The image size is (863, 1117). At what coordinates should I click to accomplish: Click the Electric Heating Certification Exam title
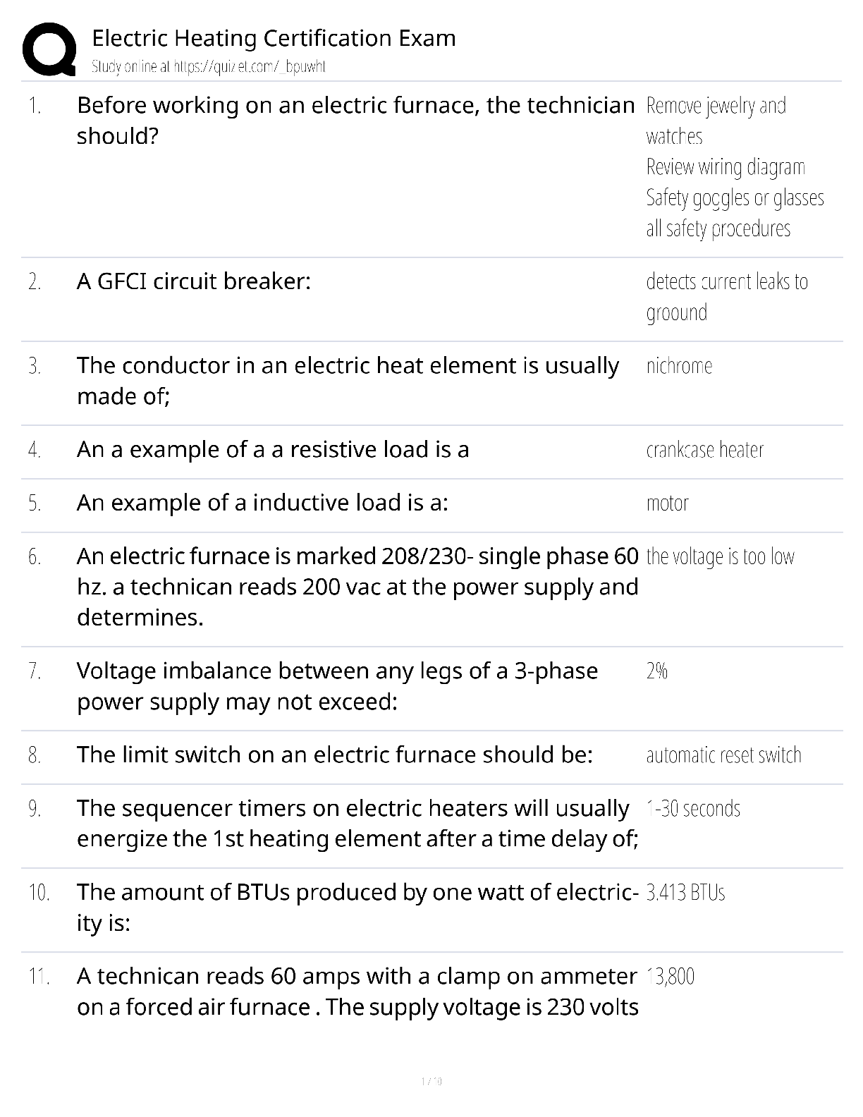(274, 38)
